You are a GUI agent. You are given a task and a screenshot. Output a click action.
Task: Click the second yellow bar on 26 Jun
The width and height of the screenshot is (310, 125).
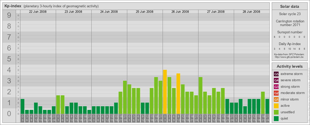click(178, 93)
